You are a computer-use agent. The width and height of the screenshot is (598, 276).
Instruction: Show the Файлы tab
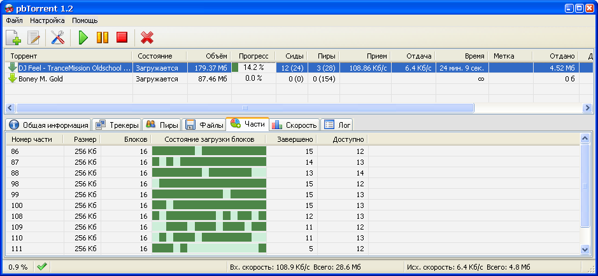pyautogui.click(x=204, y=125)
